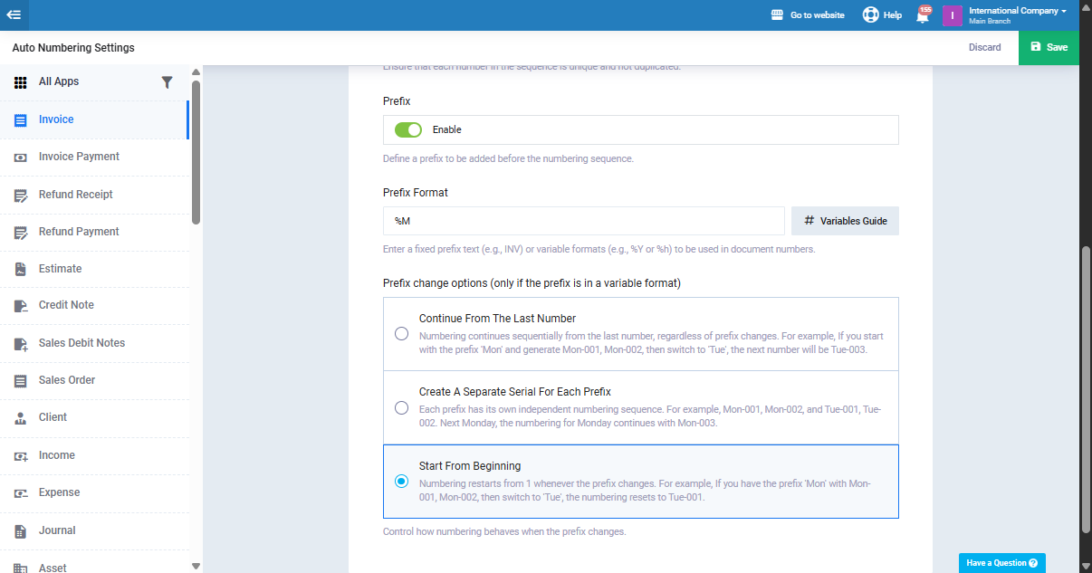This screenshot has height=573, width=1092.
Task: Select Continue From The Last Number
Action: 401,334
